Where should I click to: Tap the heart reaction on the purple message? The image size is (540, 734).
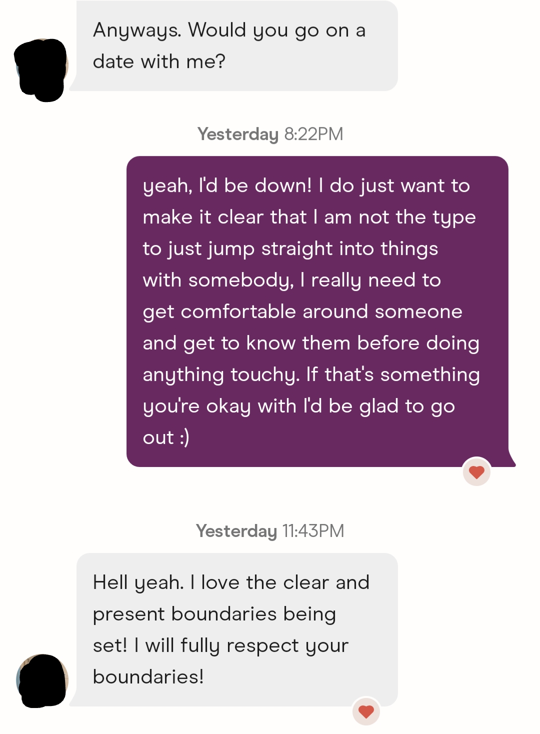point(476,472)
